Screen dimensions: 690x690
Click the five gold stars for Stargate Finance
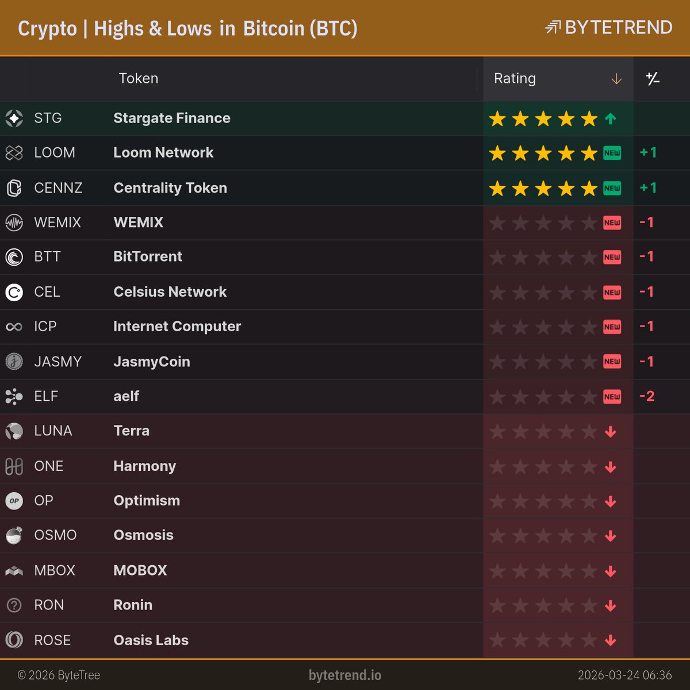pos(543,119)
